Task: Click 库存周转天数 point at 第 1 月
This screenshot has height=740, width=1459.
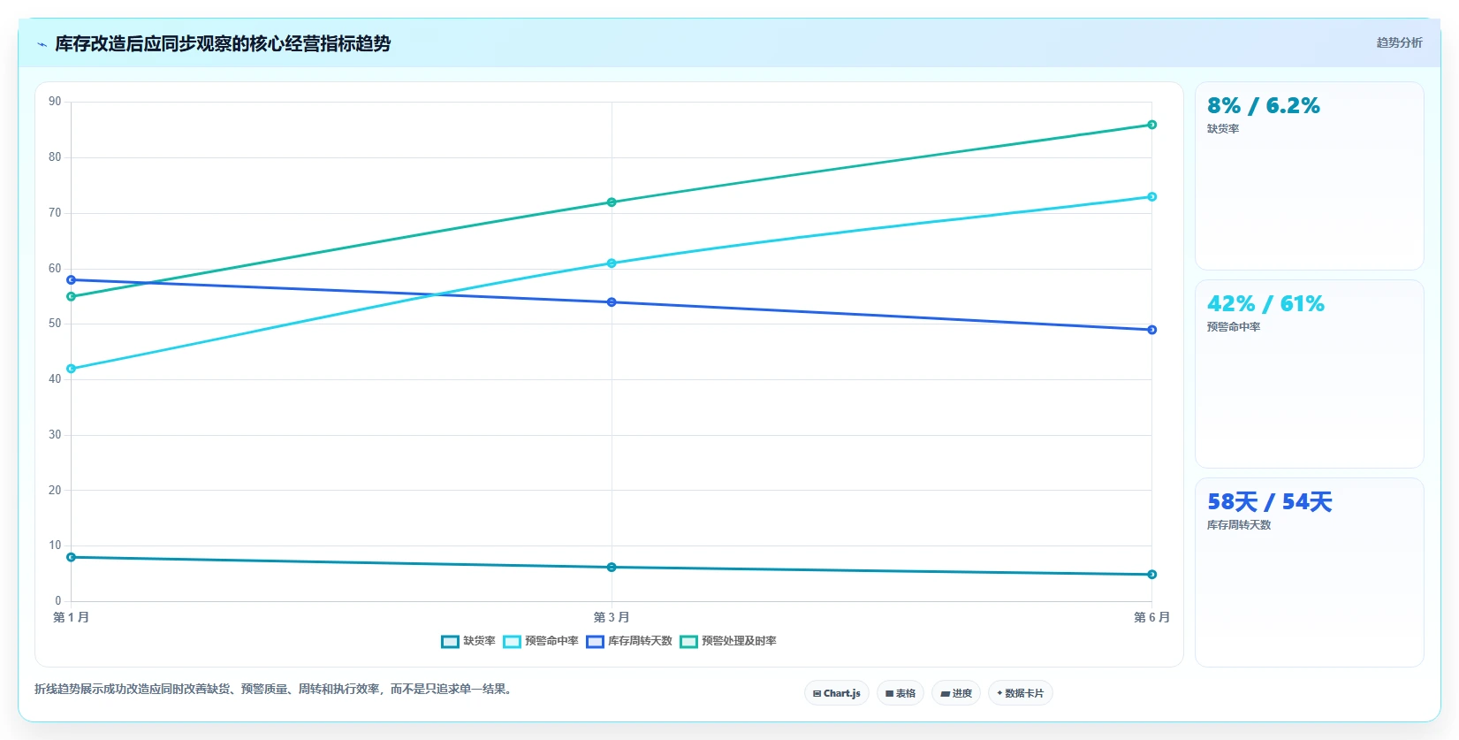Action: coord(72,280)
